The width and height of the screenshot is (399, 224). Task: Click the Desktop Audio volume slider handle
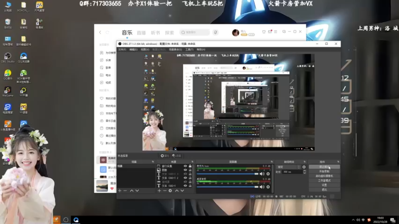point(256,187)
